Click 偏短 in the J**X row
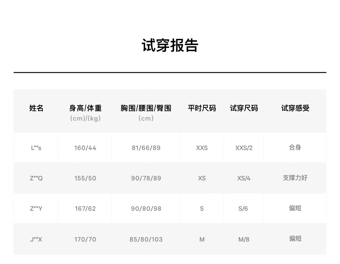Screen dimensions: 340x264 point(295,239)
